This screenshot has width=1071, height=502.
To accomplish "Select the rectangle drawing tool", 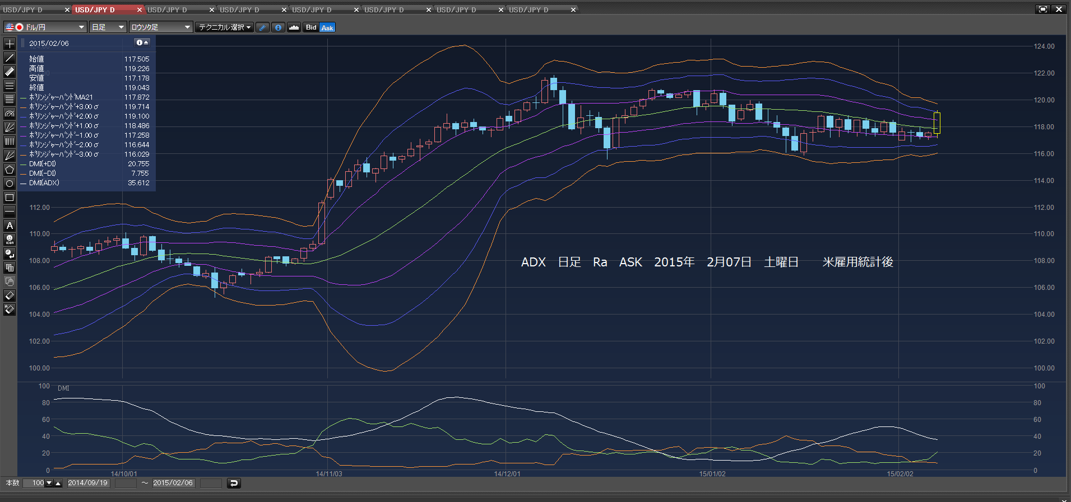I will click(10, 198).
